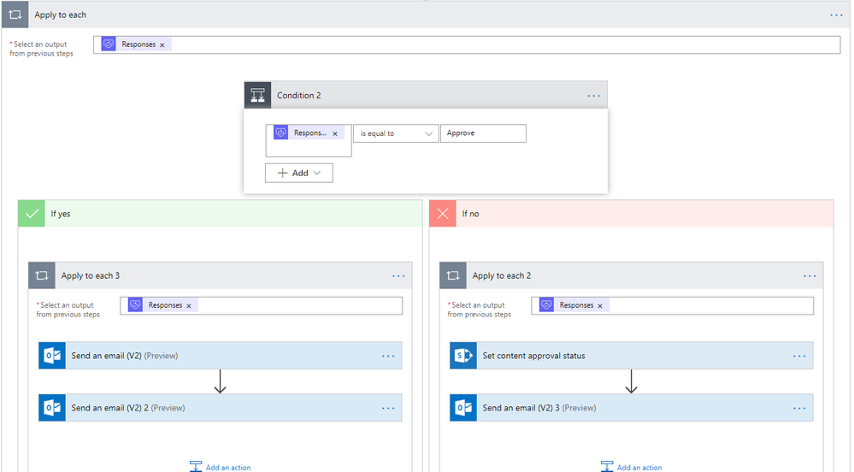Open Apply to each 3 ellipsis menu
This screenshot has height=472, width=854.
coord(398,276)
